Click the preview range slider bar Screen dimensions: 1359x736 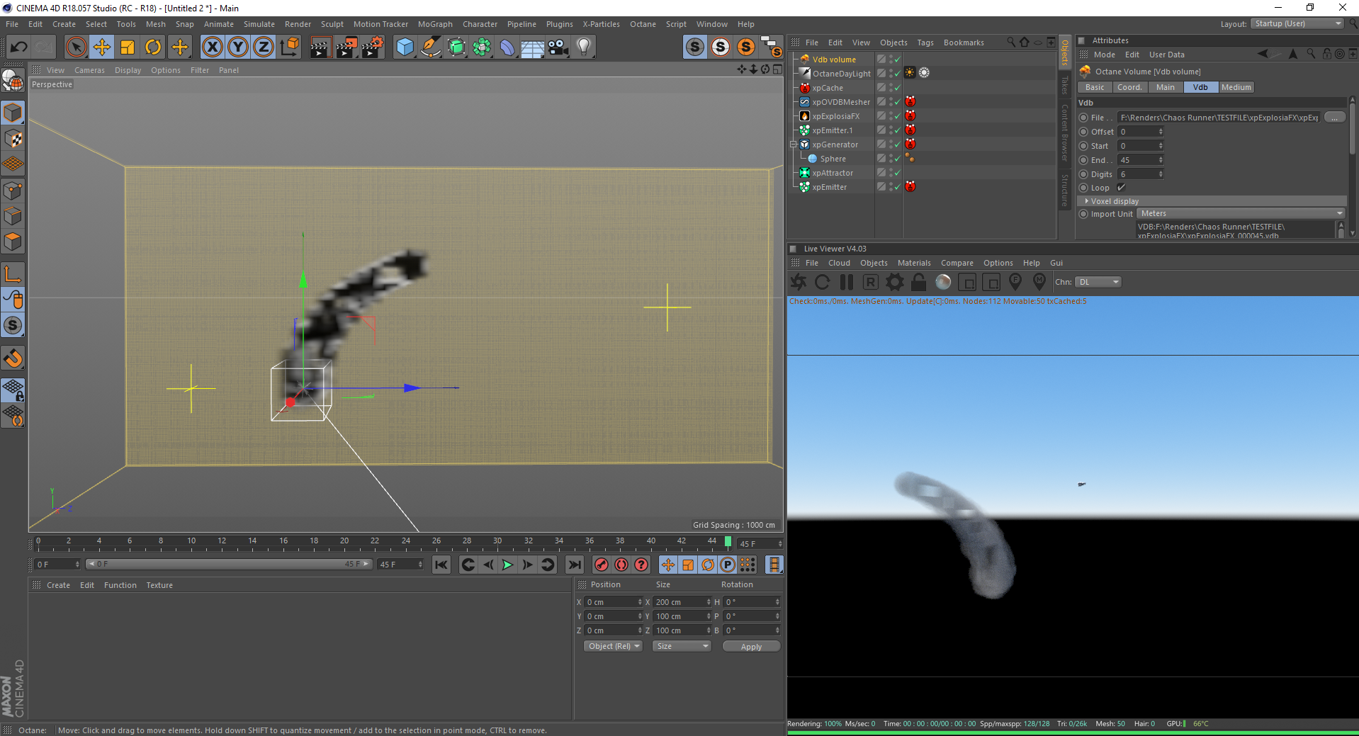229,564
